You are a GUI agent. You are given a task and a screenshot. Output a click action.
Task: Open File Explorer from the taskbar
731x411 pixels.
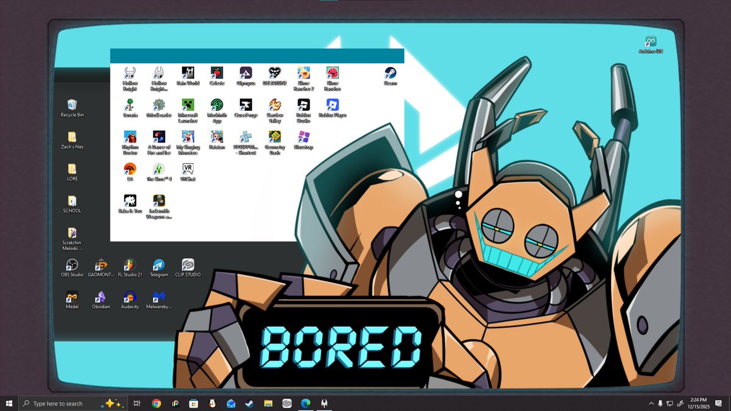point(268,403)
